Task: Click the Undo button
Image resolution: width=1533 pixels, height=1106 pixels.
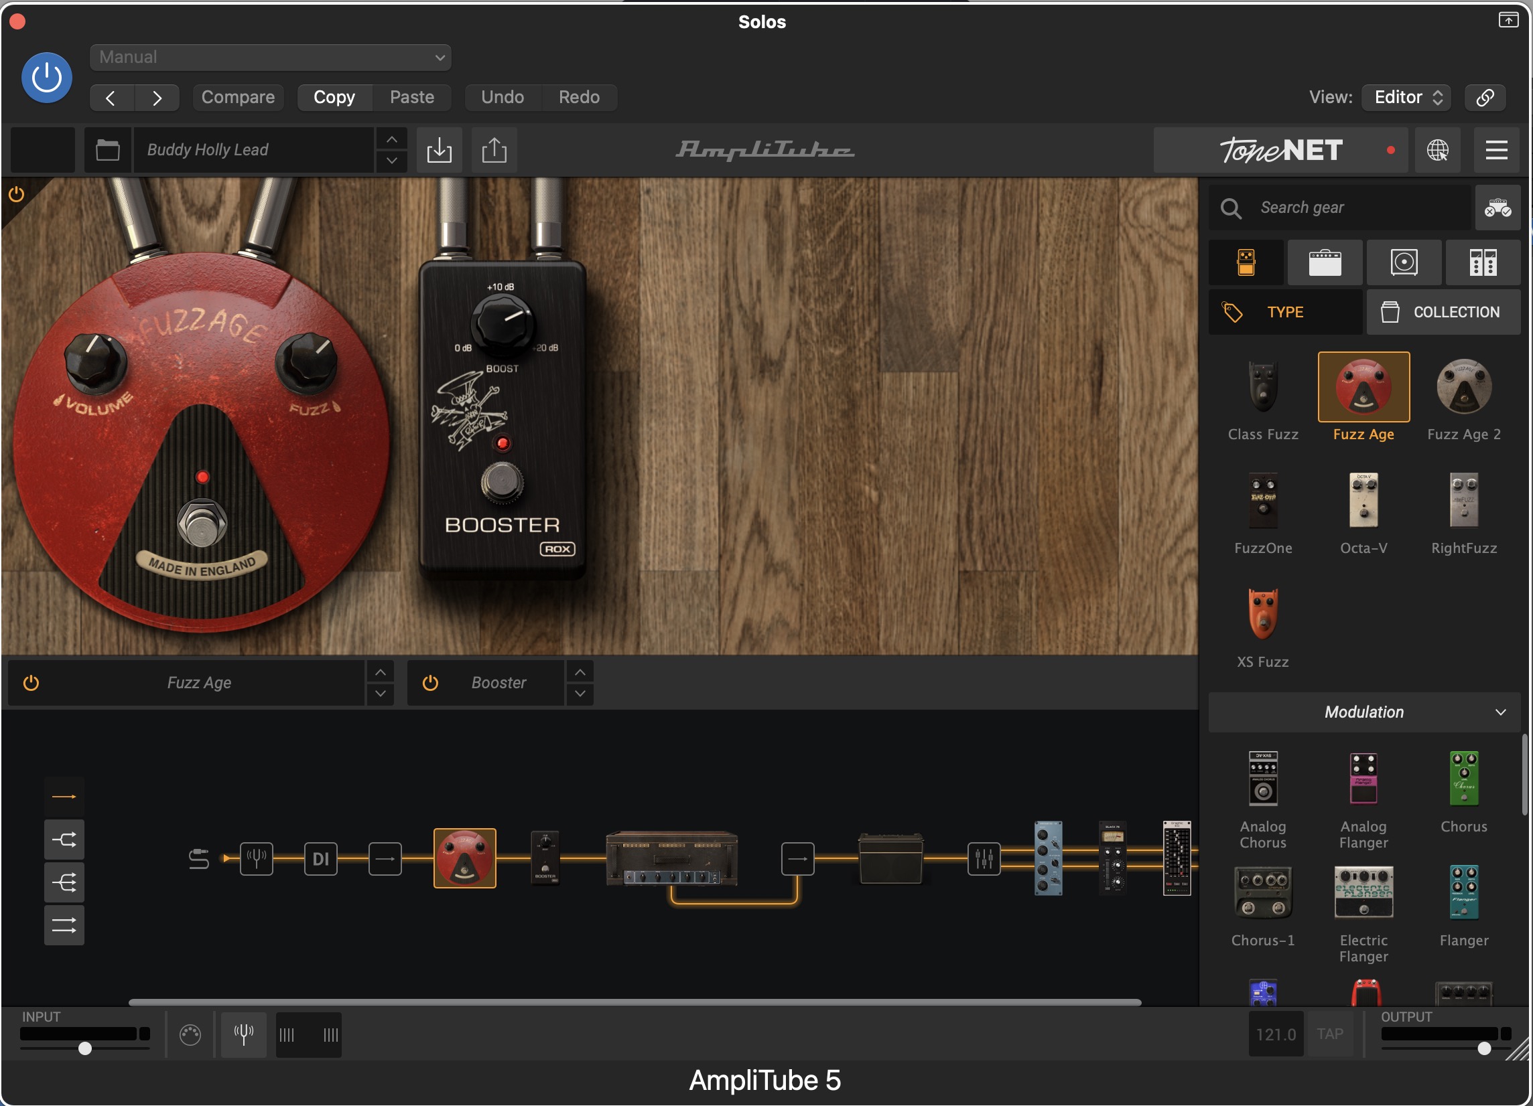Action: coord(503,97)
